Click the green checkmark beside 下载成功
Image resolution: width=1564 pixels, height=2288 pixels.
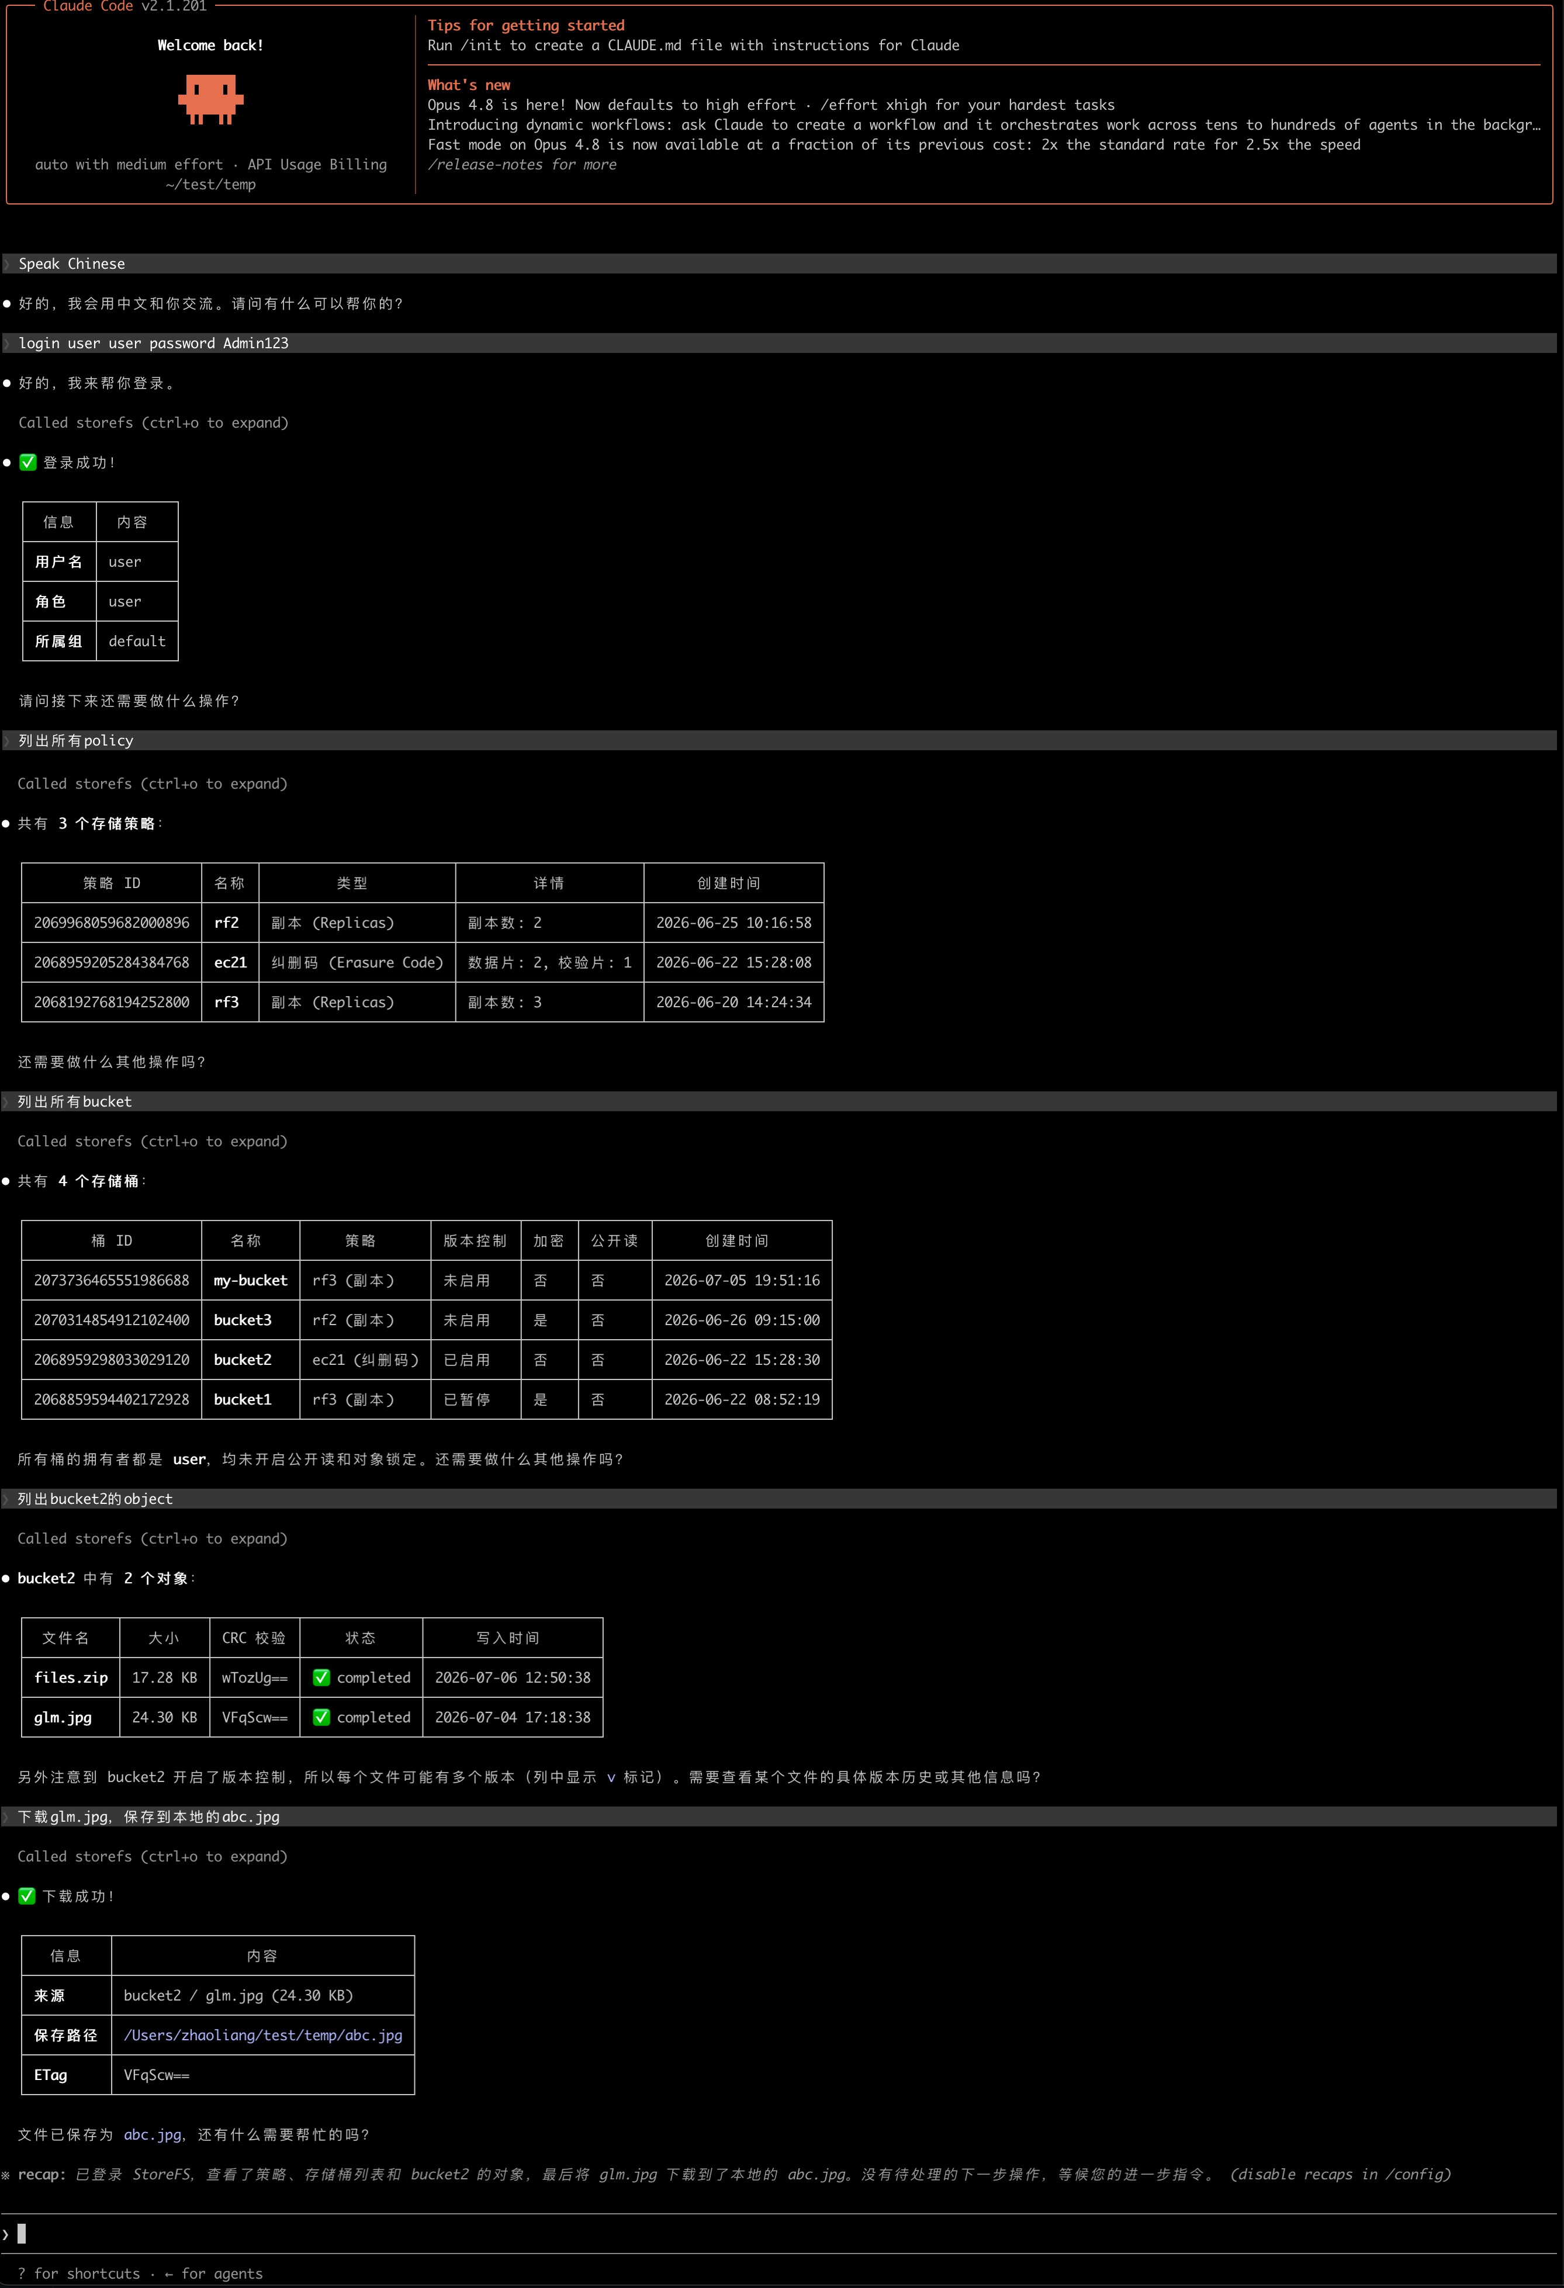(x=27, y=1895)
